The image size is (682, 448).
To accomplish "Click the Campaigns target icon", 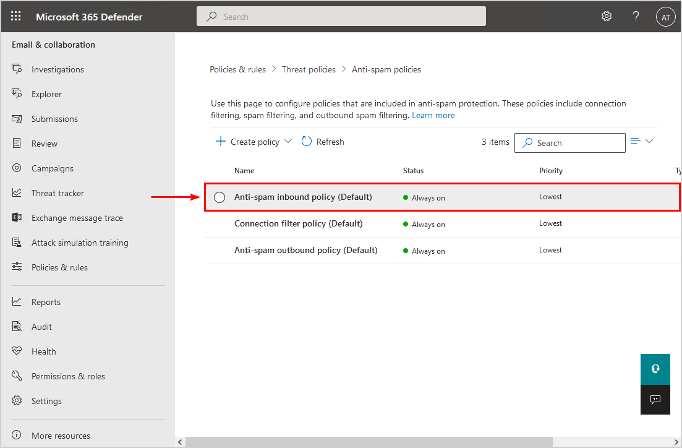I will click(17, 168).
